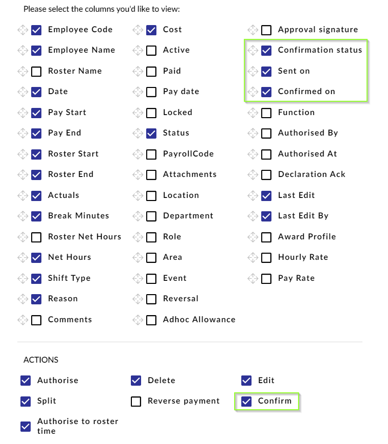The image size is (388, 444).
Task: Click the move handle next to Adhoc Allowance
Action: click(138, 319)
